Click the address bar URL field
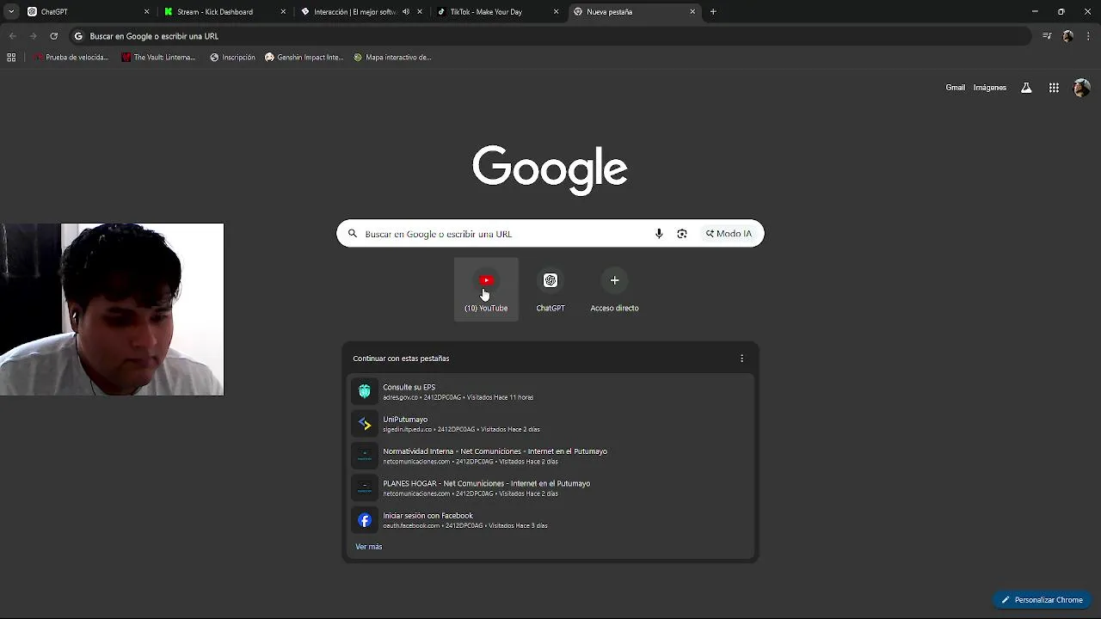Image resolution: width=1101 pixels, height=619 pixels. (x=550, y=36)
